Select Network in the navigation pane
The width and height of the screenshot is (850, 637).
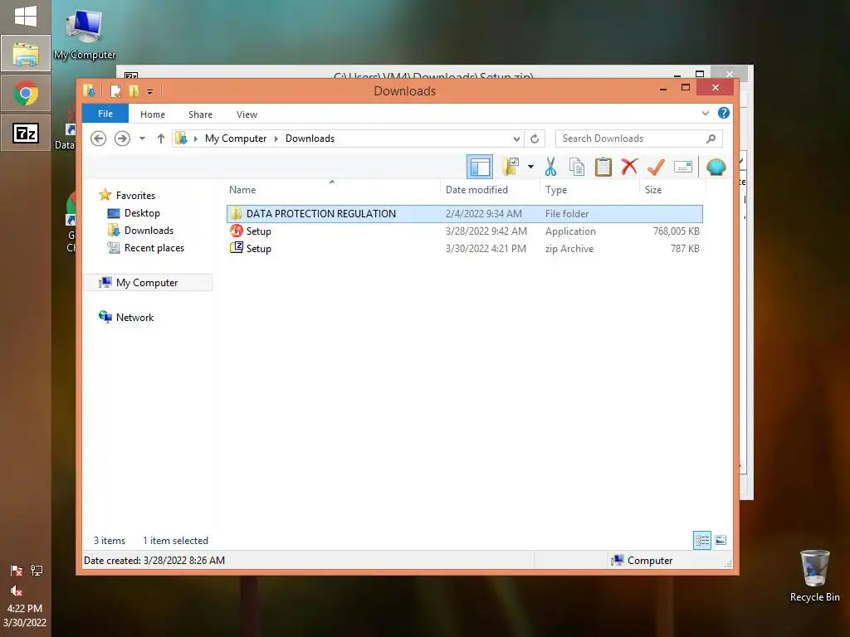coord(135,318)
